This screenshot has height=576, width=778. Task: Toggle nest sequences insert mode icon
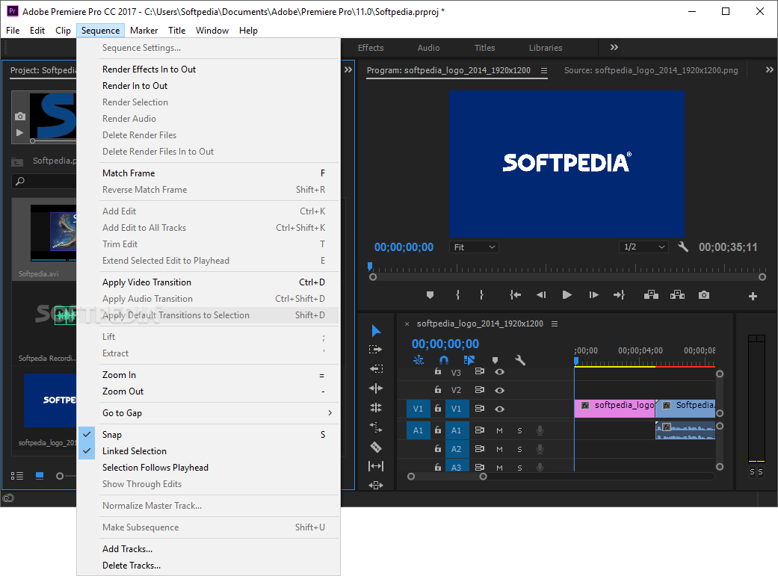(x=419, y=359)
